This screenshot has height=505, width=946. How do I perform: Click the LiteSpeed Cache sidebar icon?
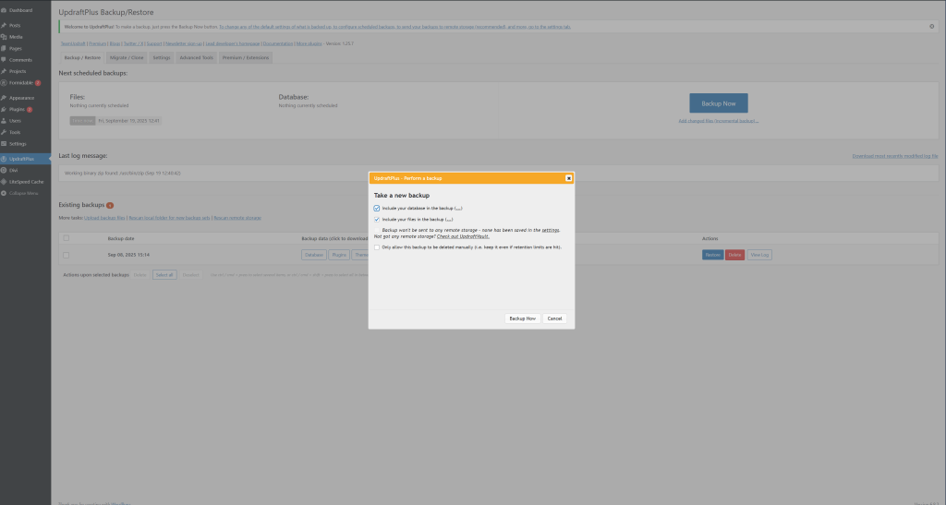click(5, 182)
